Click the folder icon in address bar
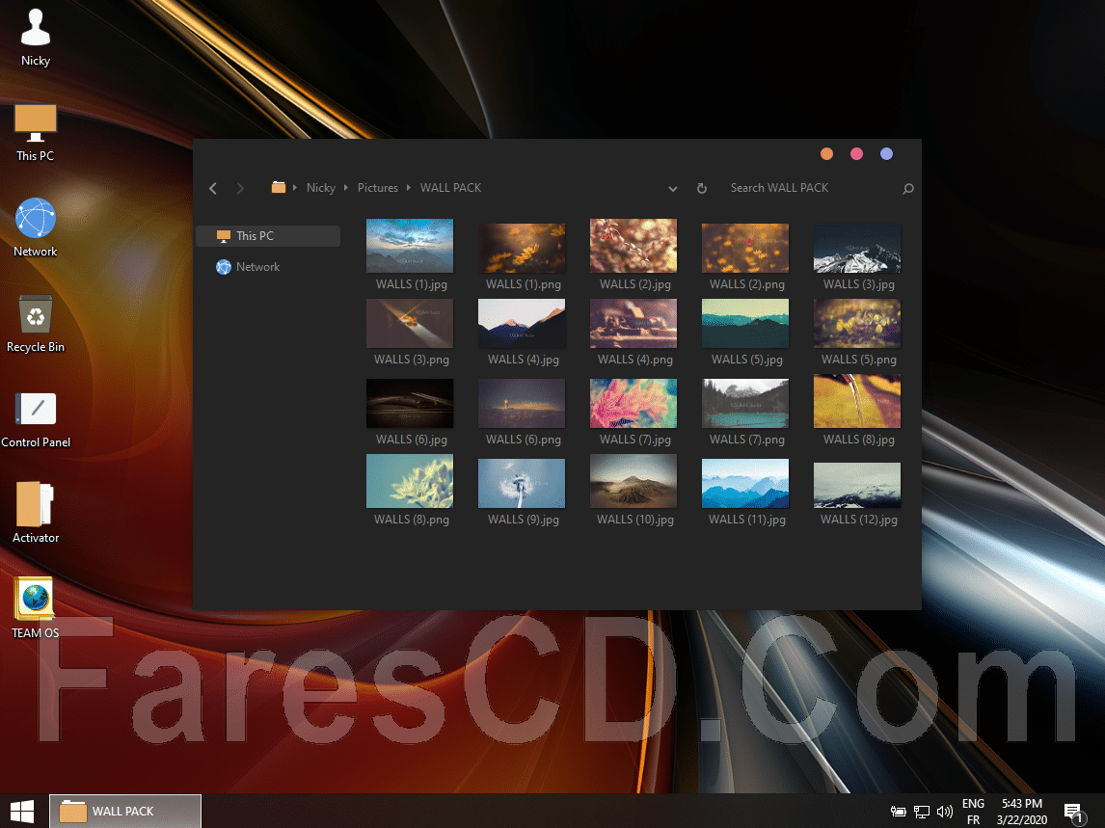The image size is (1105, 828). 279,187
